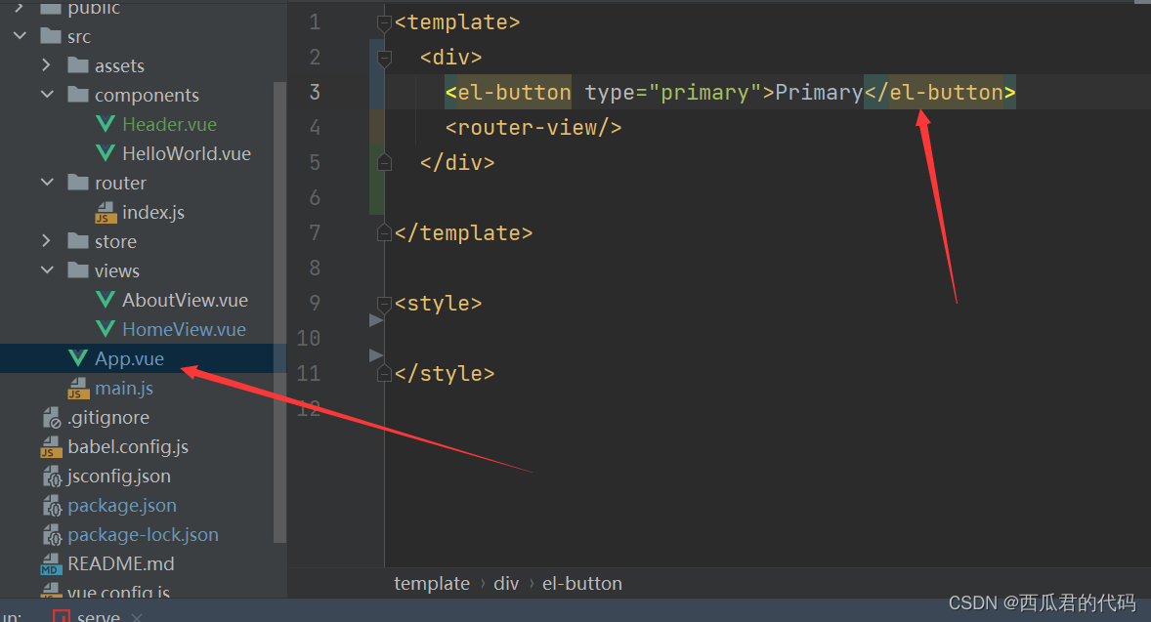Click the JS icon beside main.js
1151x622 pixels.
tap(78, 389)
